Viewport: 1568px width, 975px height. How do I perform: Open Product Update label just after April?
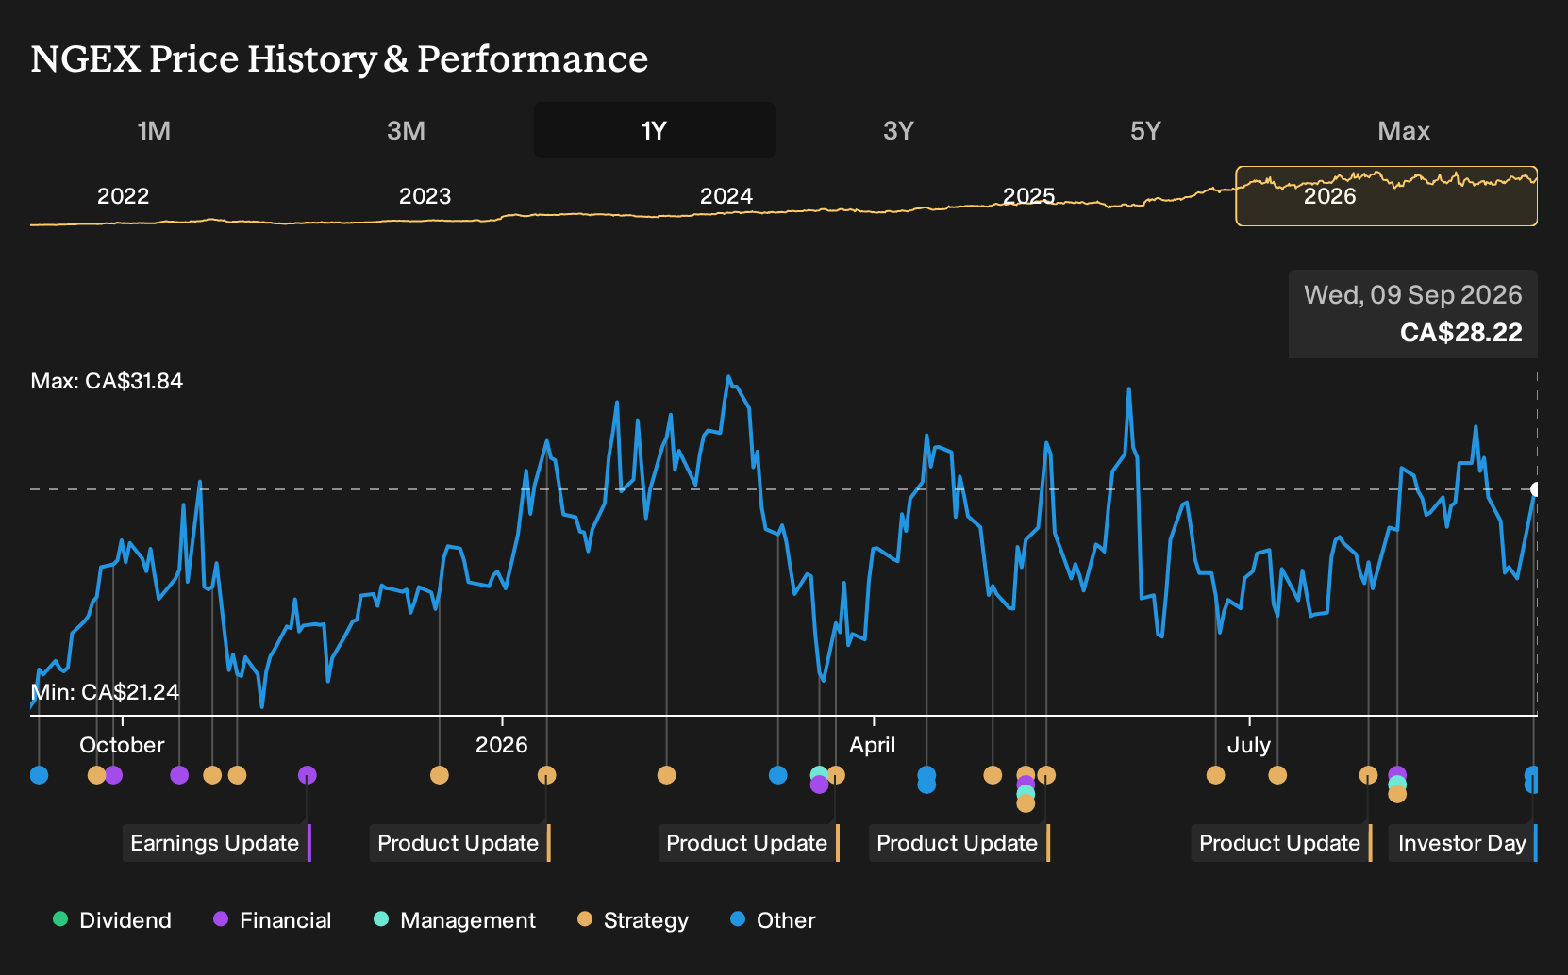pyautogui.click(x=959, y=843)
